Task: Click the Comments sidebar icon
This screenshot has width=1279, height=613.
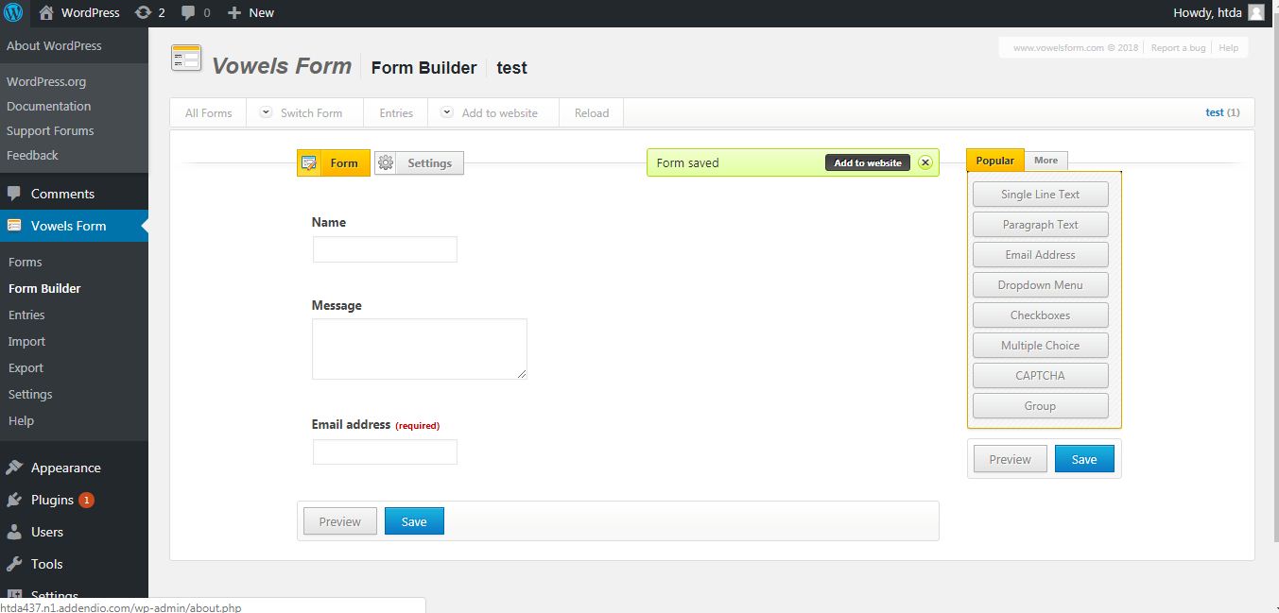Action: (14, 194)
